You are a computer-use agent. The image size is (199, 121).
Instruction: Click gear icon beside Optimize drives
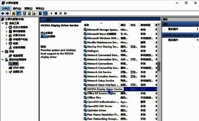click(x=85, y=110)
